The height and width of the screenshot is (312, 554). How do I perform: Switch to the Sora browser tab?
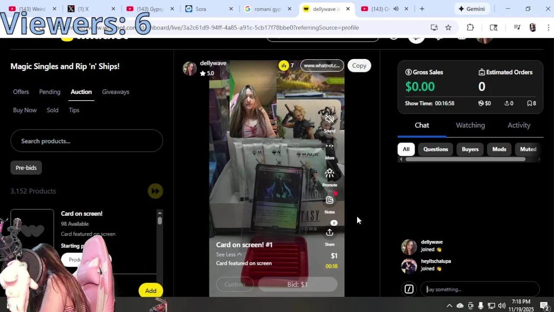click(x=209, y=9)
